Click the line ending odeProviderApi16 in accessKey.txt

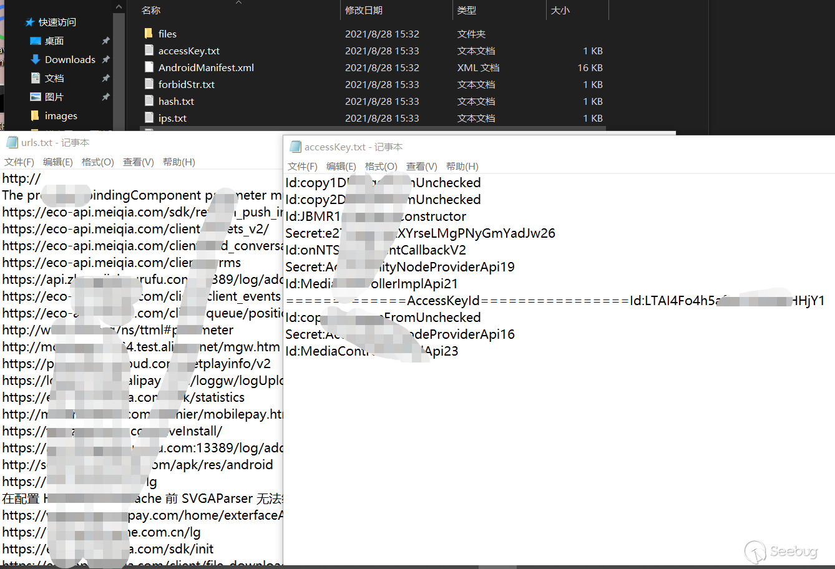coord(400,334)
